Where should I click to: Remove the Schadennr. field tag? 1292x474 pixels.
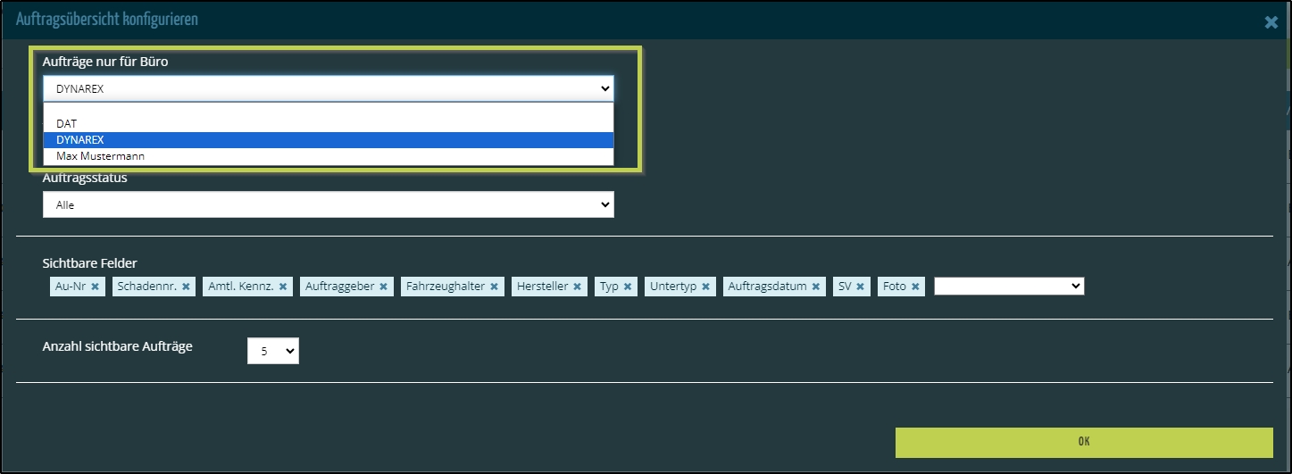(186, 287)
